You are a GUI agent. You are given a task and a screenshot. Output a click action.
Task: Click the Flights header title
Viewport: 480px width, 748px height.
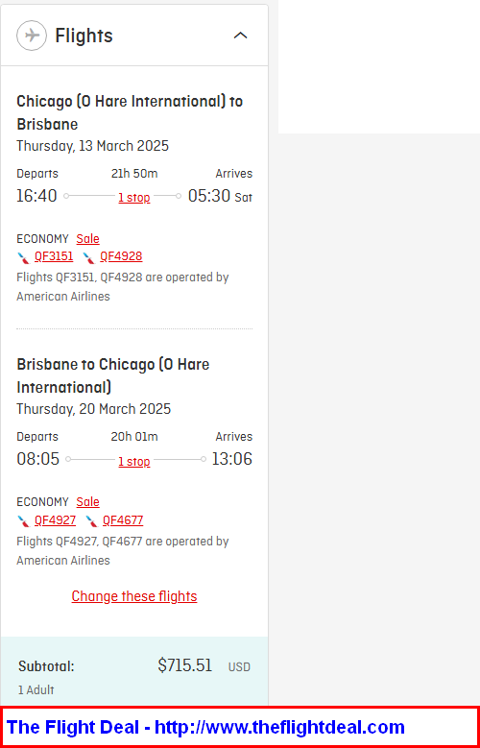pos(84,36)
